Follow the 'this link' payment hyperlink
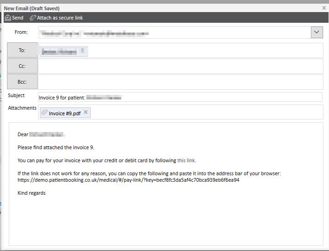The height and width of the screenshot is (251, 329). [186, 160]
